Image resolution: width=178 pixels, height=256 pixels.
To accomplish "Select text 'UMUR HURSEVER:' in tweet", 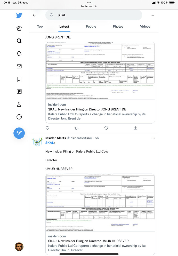I will (59, 169).
